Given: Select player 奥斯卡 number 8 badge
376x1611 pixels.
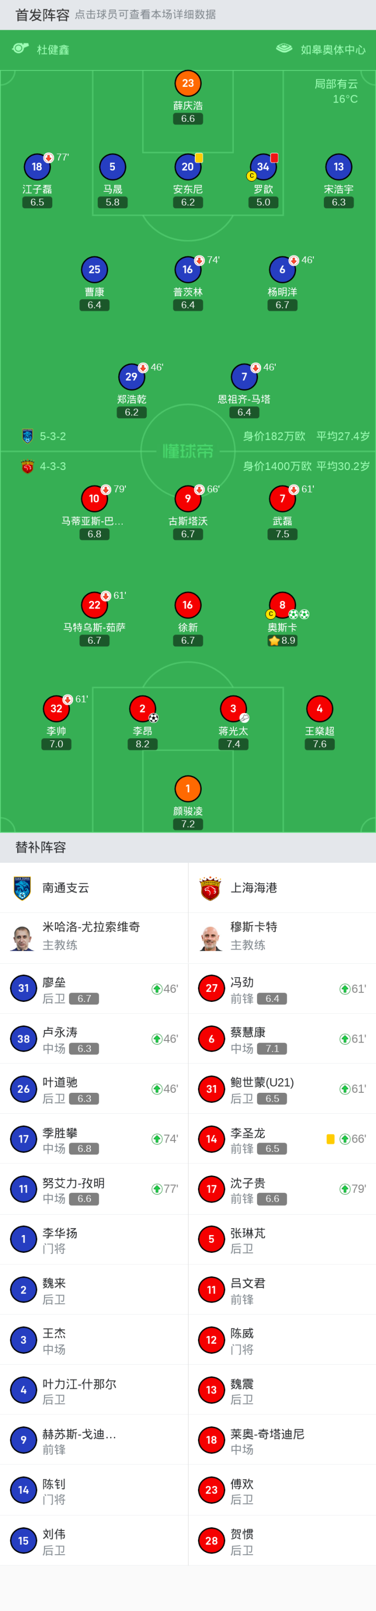Looking at the screenshot, I should 283,605.
